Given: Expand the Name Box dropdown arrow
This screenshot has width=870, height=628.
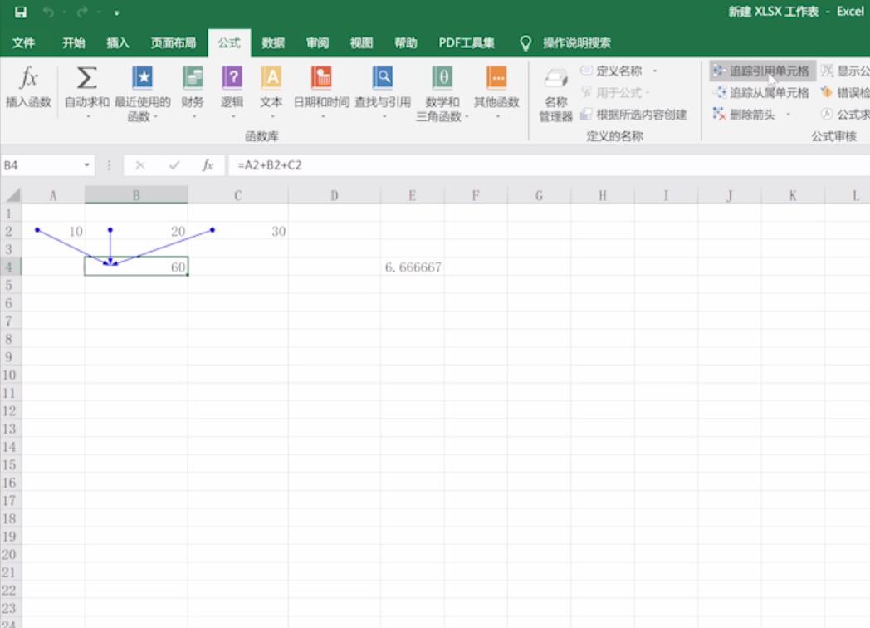Looking at the screenshot, I should (x=86, y=165).
